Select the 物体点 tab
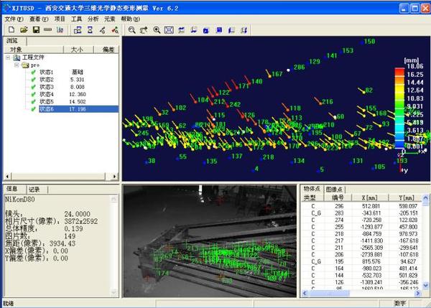The width and height of the screenshot is (431, 308). click(x=312, y=189)
